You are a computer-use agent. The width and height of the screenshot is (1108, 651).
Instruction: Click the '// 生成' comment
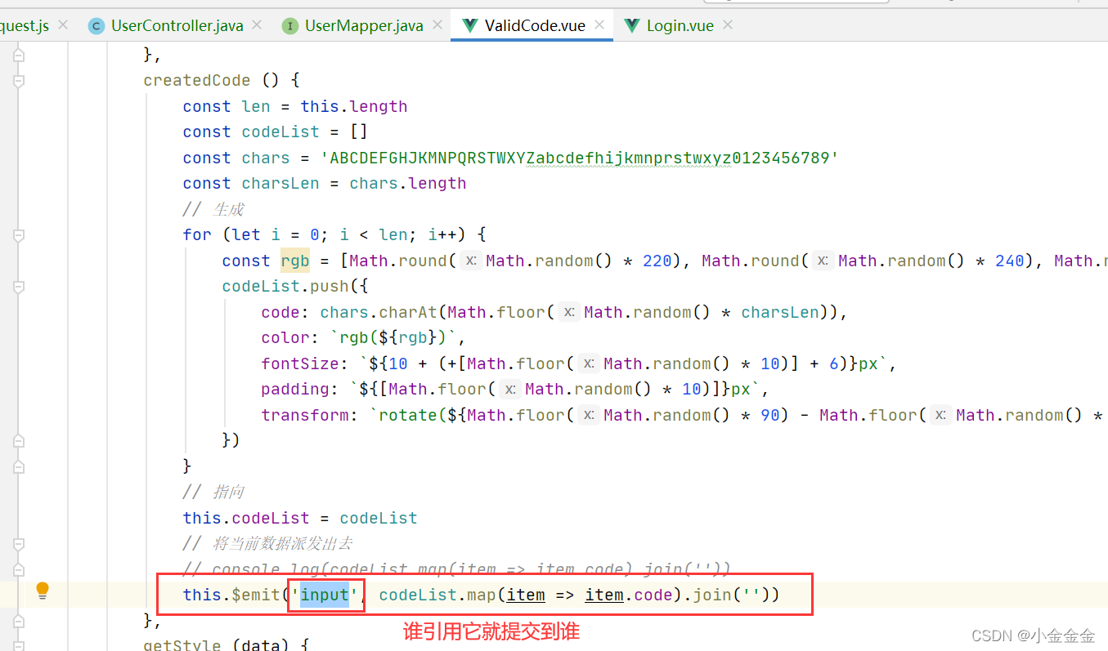click(213, 209)
